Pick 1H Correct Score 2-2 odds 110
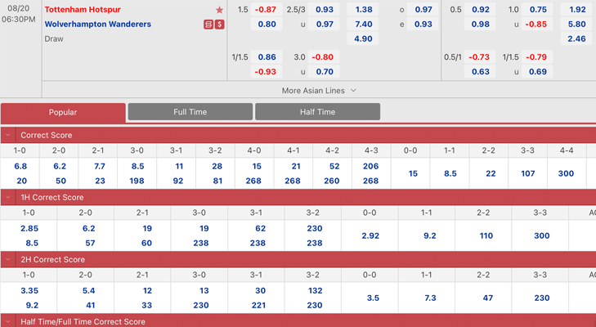 (486, 235)
